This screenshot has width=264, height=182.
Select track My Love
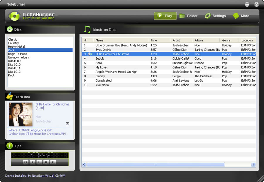click(x=169, y=67)
